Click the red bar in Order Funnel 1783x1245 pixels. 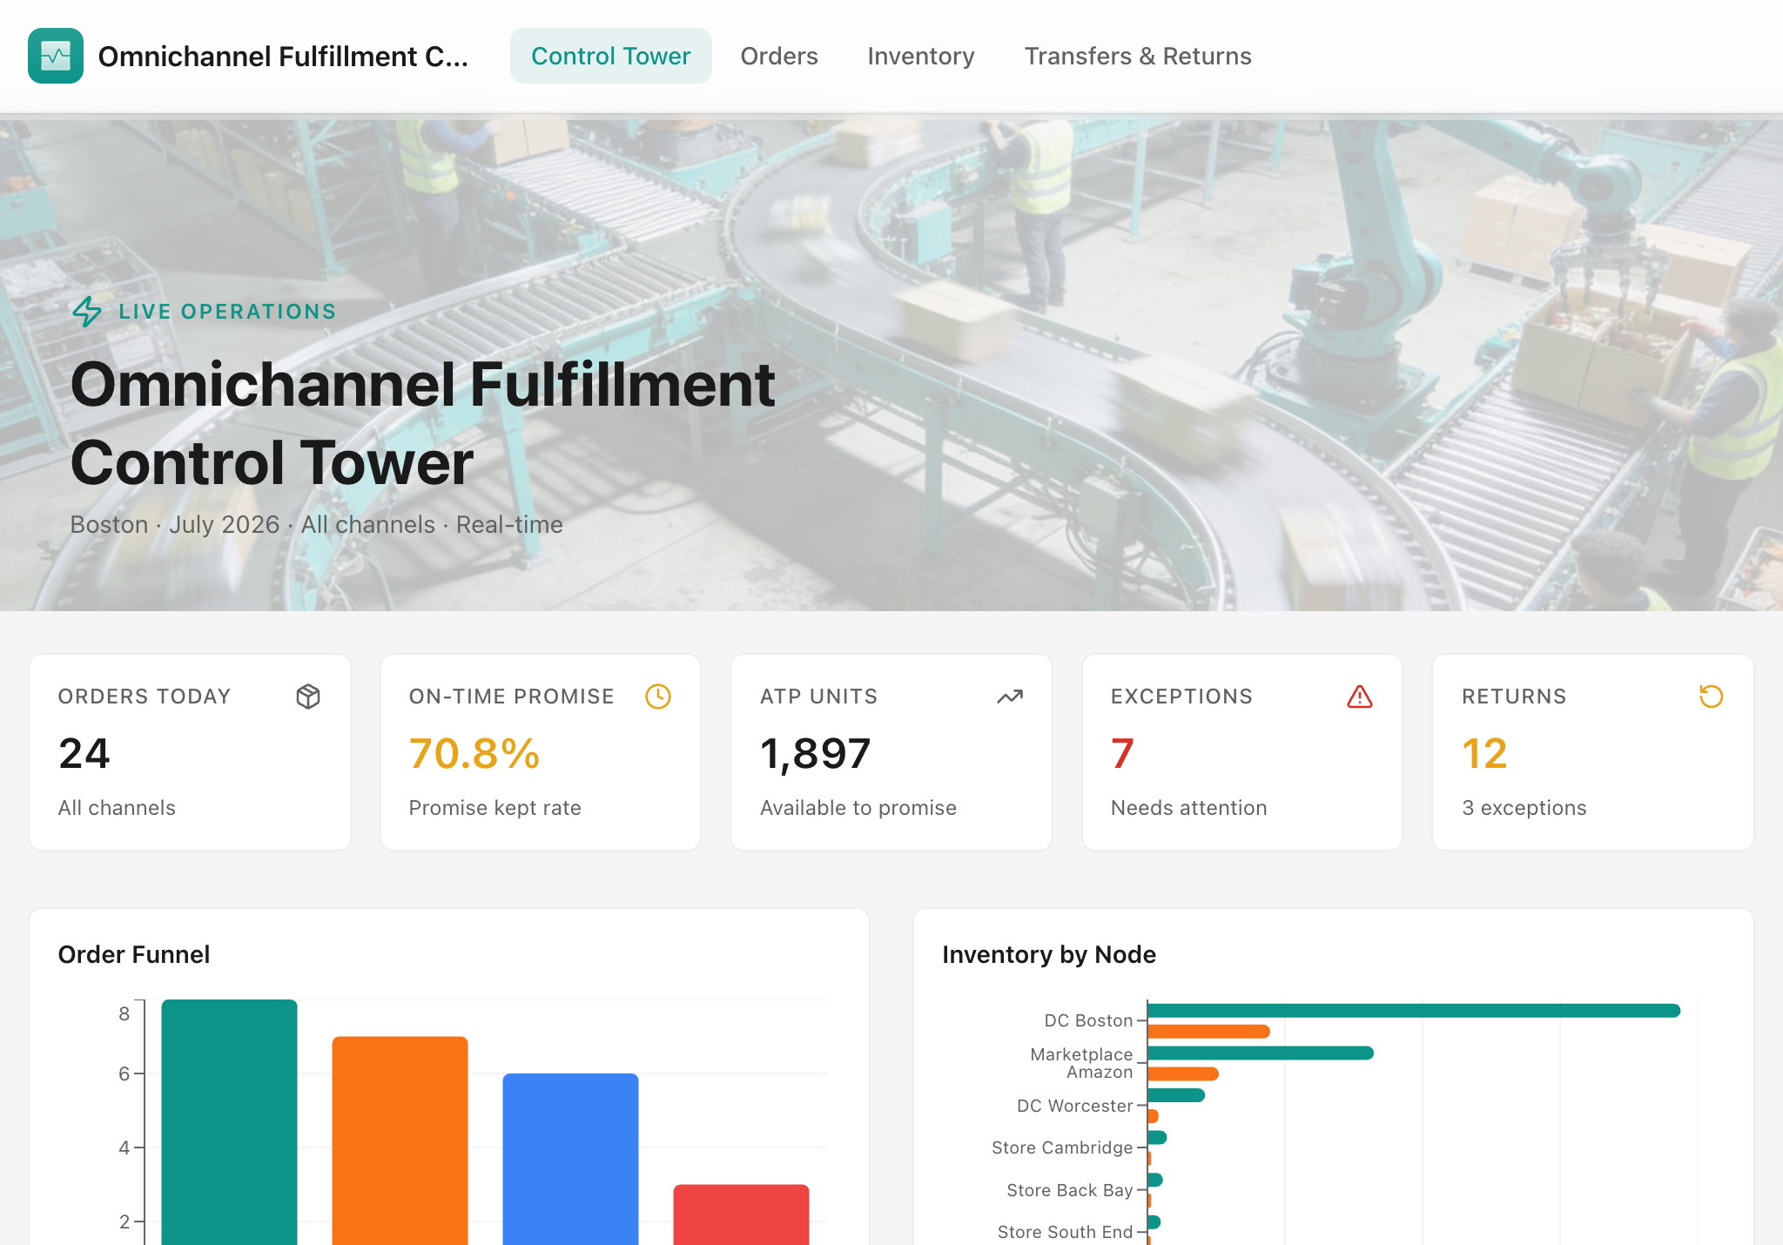tap(742, 1215)
